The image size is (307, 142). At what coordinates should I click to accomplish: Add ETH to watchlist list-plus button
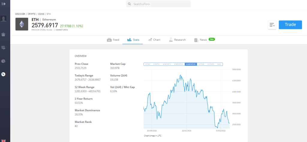pyautogui.click(x=272, y=25)
